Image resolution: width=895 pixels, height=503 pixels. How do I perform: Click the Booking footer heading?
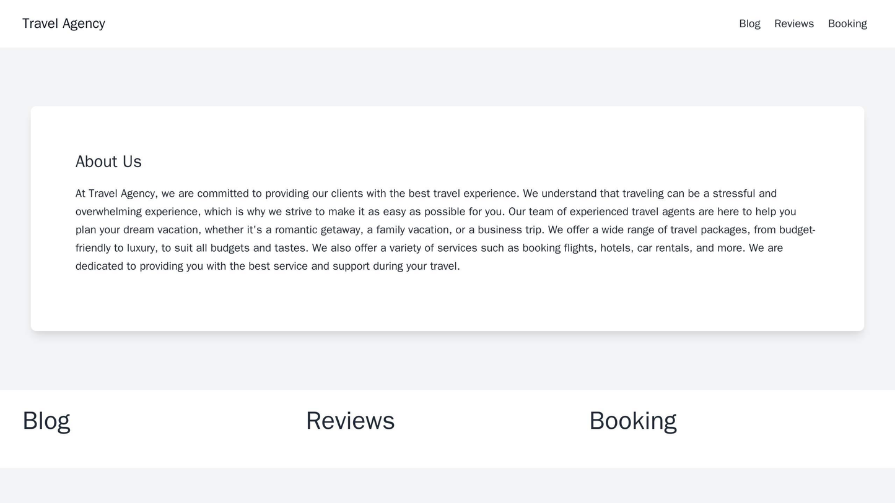click(632, 420)
